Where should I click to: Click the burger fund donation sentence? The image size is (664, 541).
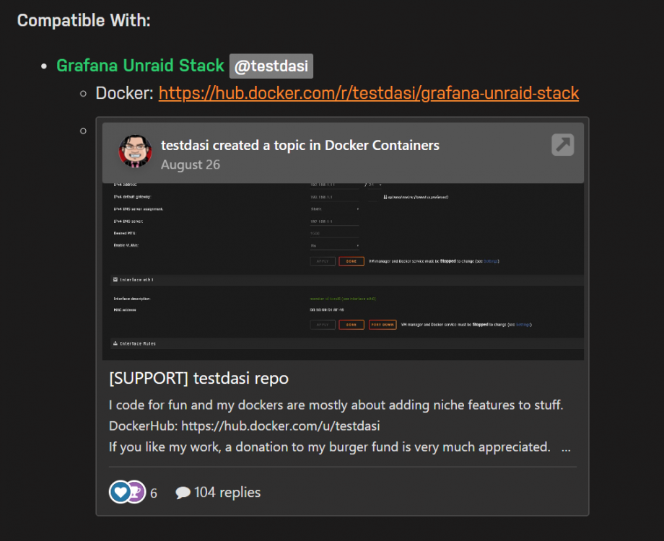point(329,447)
